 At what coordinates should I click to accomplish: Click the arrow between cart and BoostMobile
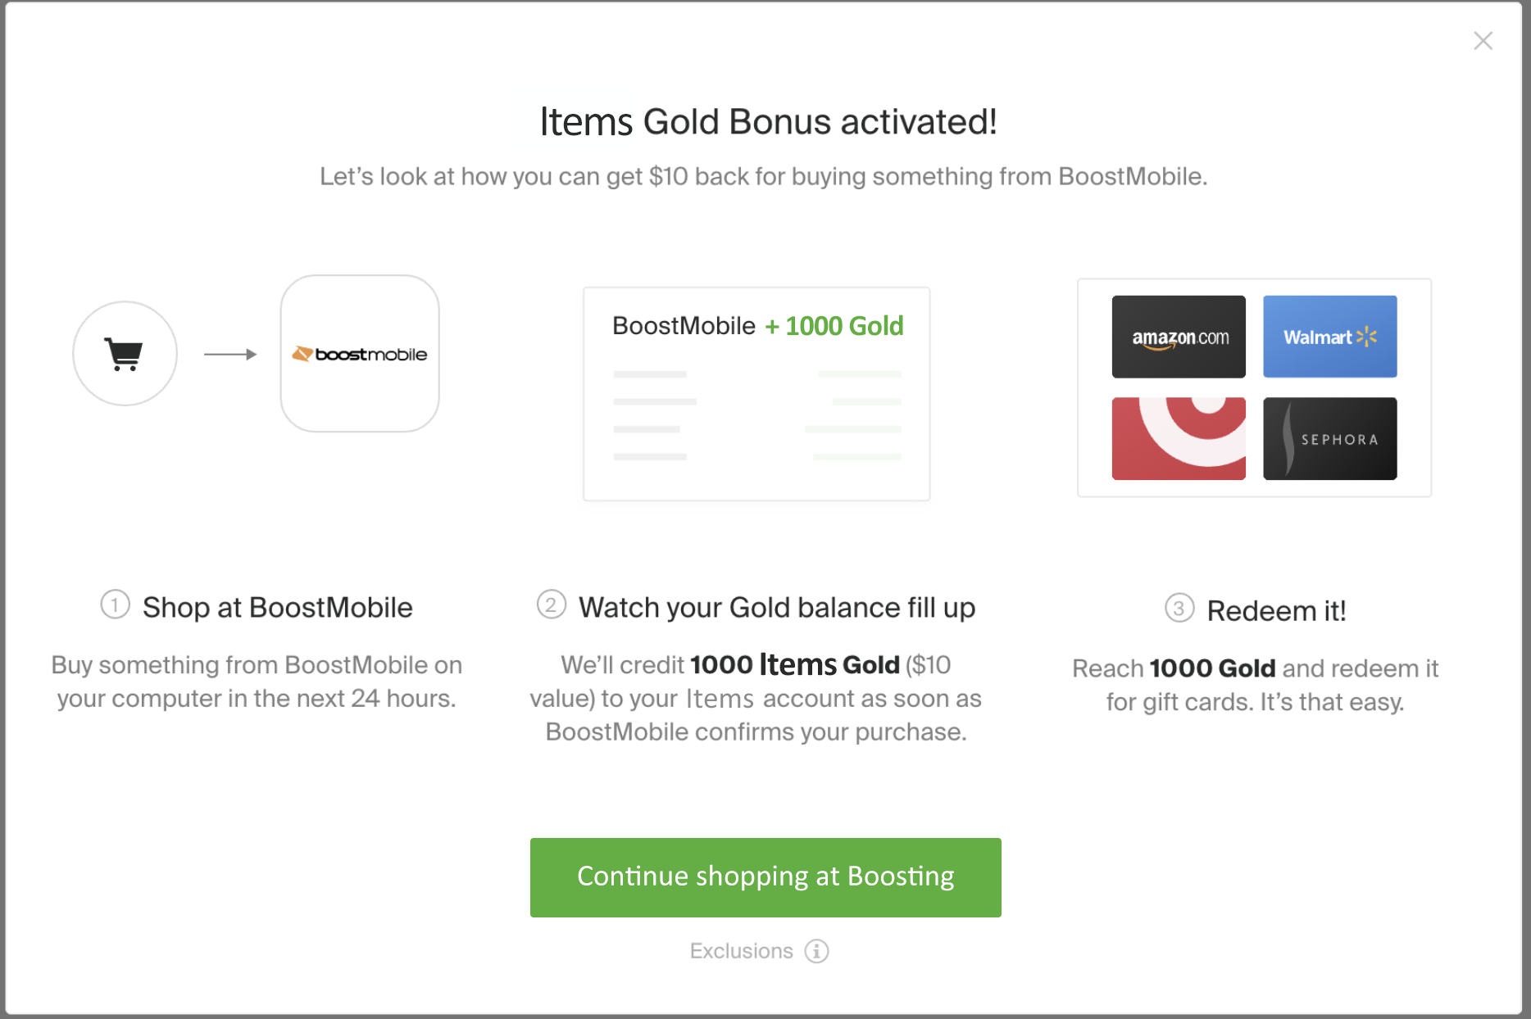[x=230, y=354]
